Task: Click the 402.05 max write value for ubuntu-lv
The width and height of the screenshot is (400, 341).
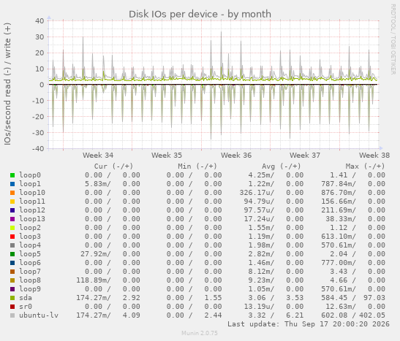Action: coord(372,315)
